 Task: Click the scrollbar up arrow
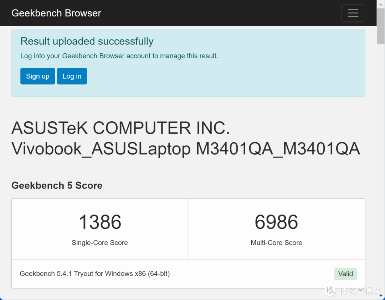click(x=381, y=4)
